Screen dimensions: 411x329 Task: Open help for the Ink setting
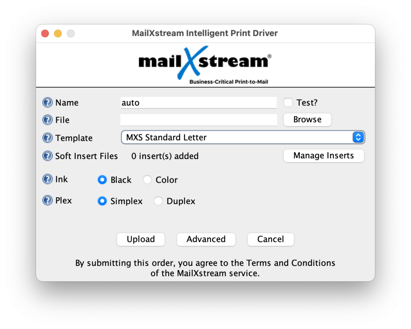pyautogui.click(x=47, y=179)
